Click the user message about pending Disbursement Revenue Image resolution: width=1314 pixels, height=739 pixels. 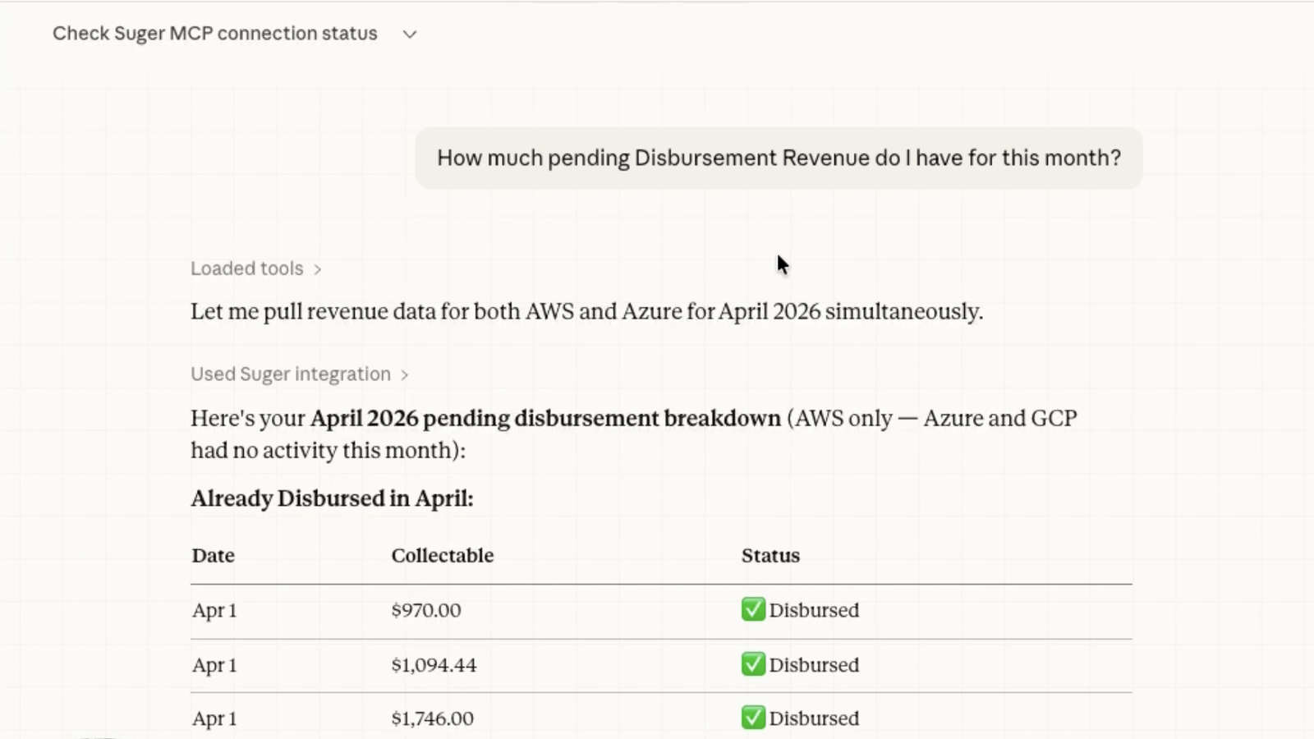click(x=779, y=158)
